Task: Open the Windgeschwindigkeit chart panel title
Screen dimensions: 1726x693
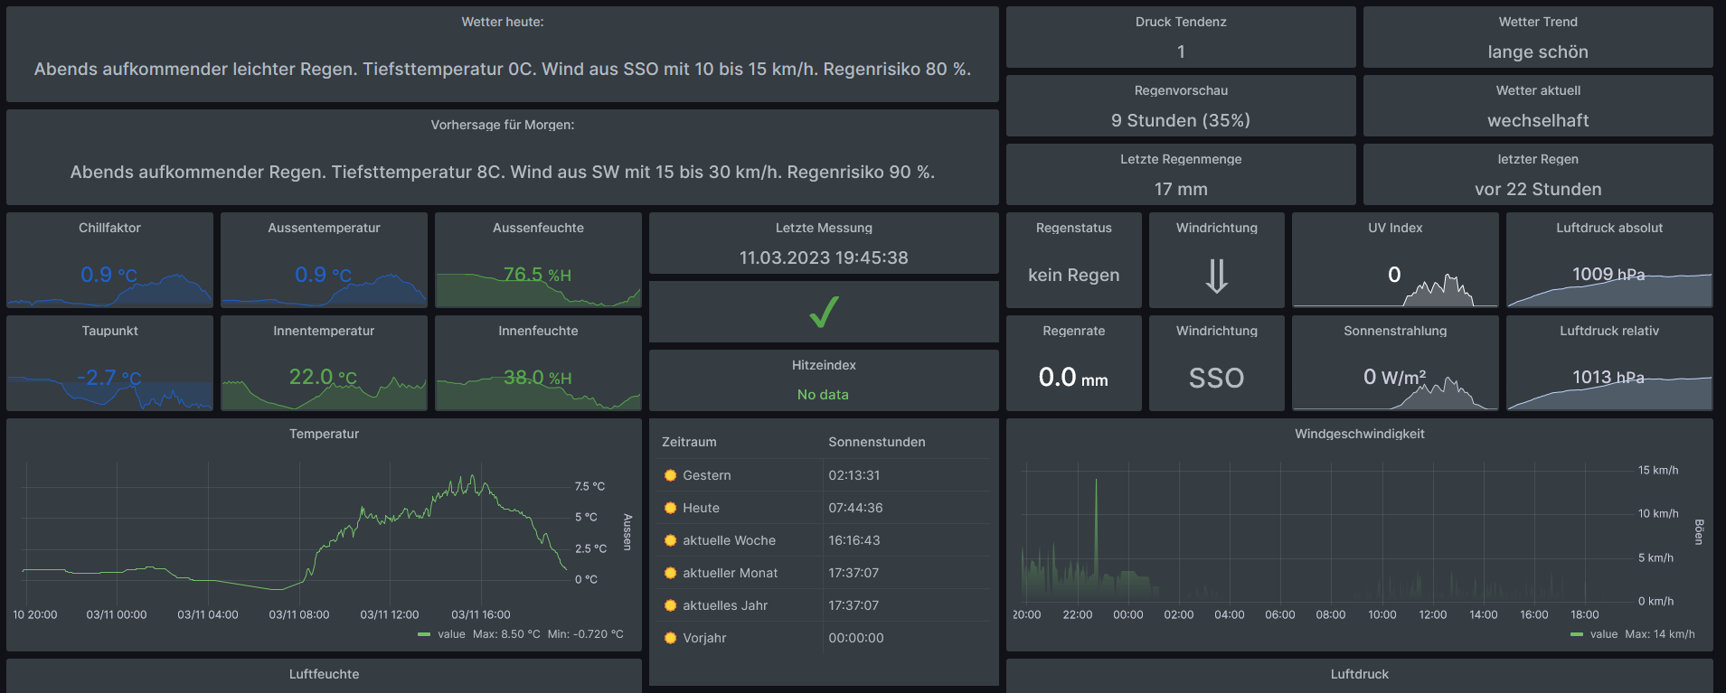Action: [x=1360, y=434]
